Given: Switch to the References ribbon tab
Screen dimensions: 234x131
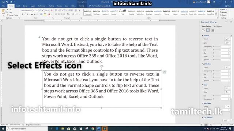Looking at the screenshot, I should [42, 6].
